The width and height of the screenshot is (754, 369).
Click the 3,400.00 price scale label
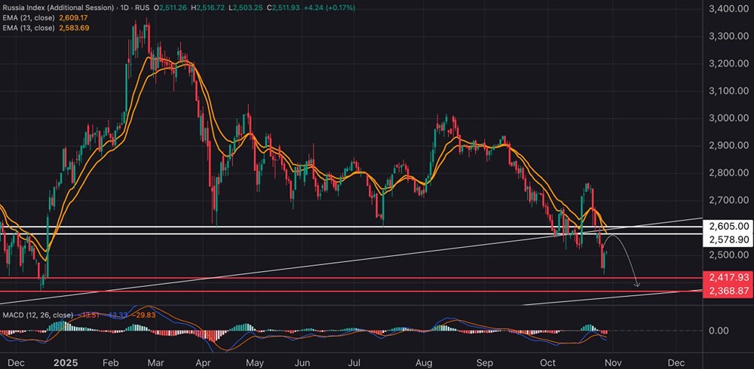tap(729, 9)
